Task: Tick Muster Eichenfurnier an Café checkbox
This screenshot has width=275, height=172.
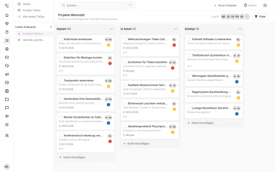Action: coord(61,117)
